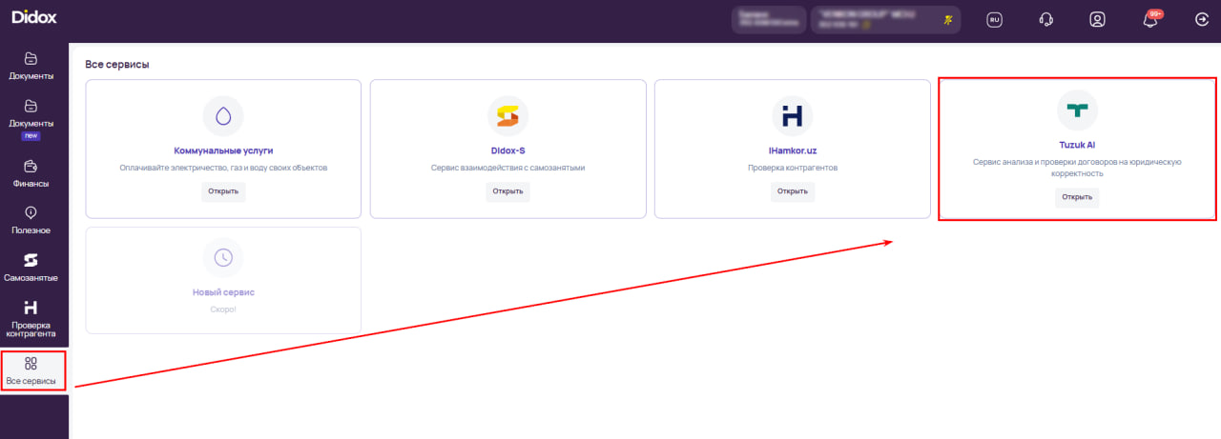Open Проверка контрагента in sidebar
1221x439 pixels.
31,319
